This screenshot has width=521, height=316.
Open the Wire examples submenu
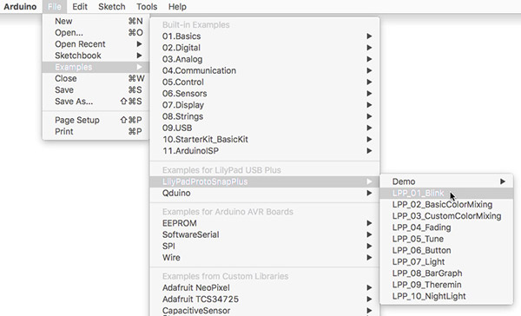[265, 258]
